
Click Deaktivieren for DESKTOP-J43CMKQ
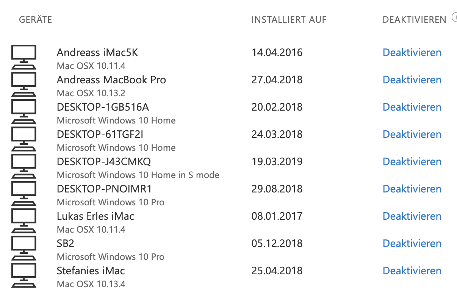[412, 162]
